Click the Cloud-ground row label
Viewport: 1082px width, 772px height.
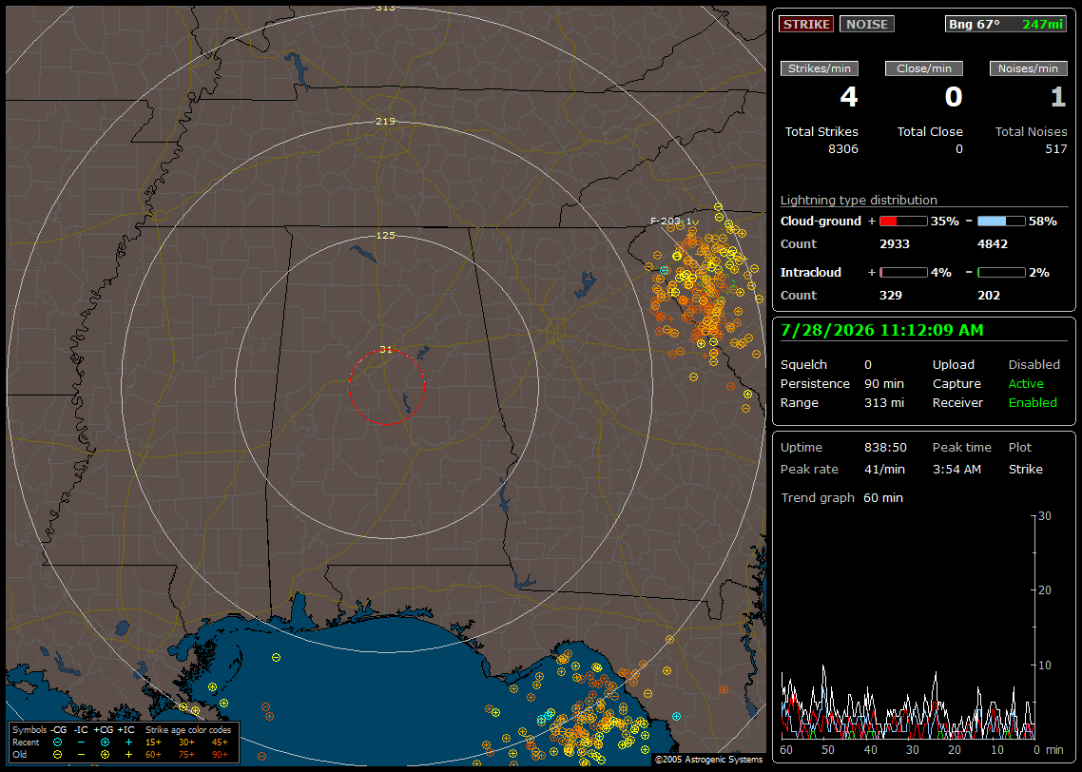pos(821,222)
